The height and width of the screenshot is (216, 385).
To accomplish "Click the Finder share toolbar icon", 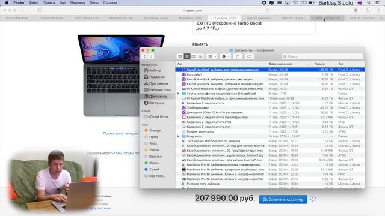I will point(238,56).
